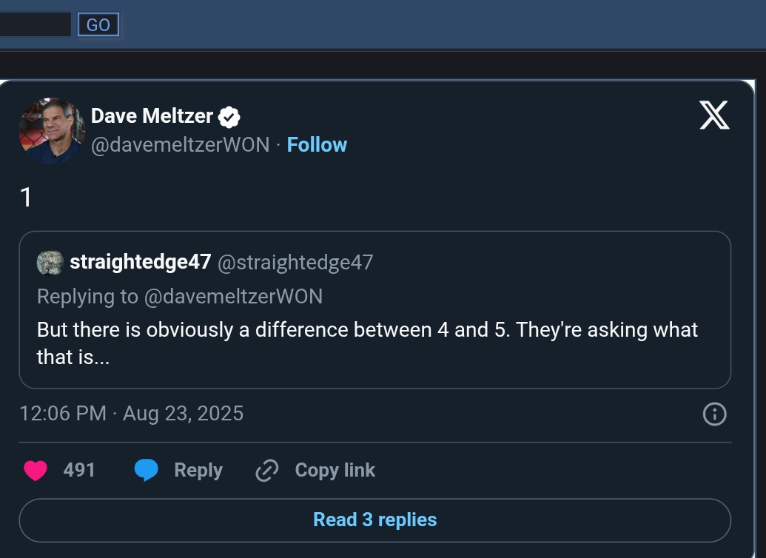The image size is (766, 558).
Task: Click the Copy link chain icon
Action: (266, 471)
